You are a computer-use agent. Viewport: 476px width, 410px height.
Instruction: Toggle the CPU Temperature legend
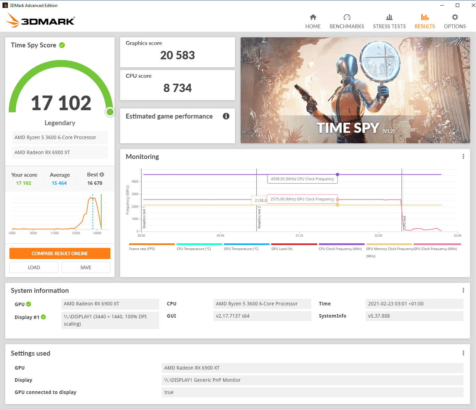pos(199,247)
